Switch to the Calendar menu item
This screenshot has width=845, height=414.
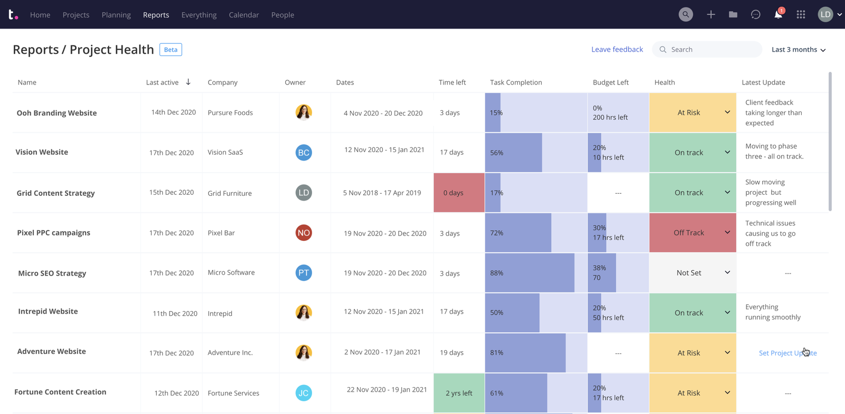[243, 15]
